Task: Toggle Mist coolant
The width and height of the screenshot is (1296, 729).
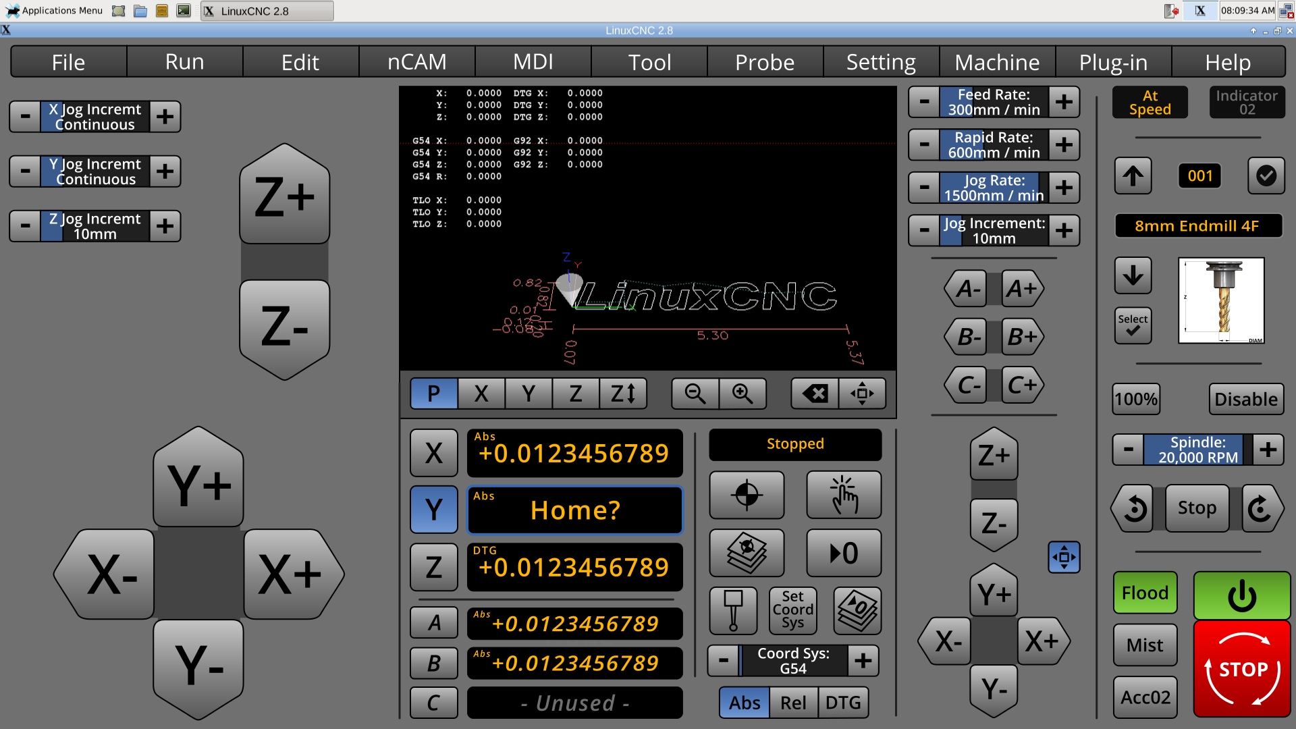Action: 1145,645
